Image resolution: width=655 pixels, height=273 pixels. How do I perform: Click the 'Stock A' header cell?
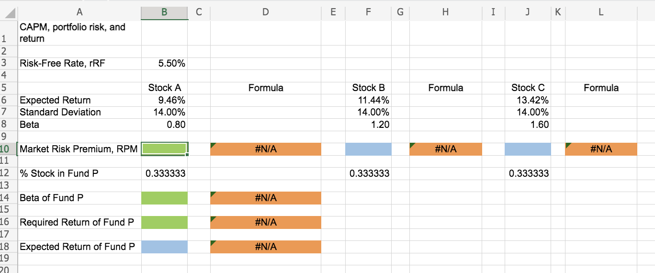point(164,88)
